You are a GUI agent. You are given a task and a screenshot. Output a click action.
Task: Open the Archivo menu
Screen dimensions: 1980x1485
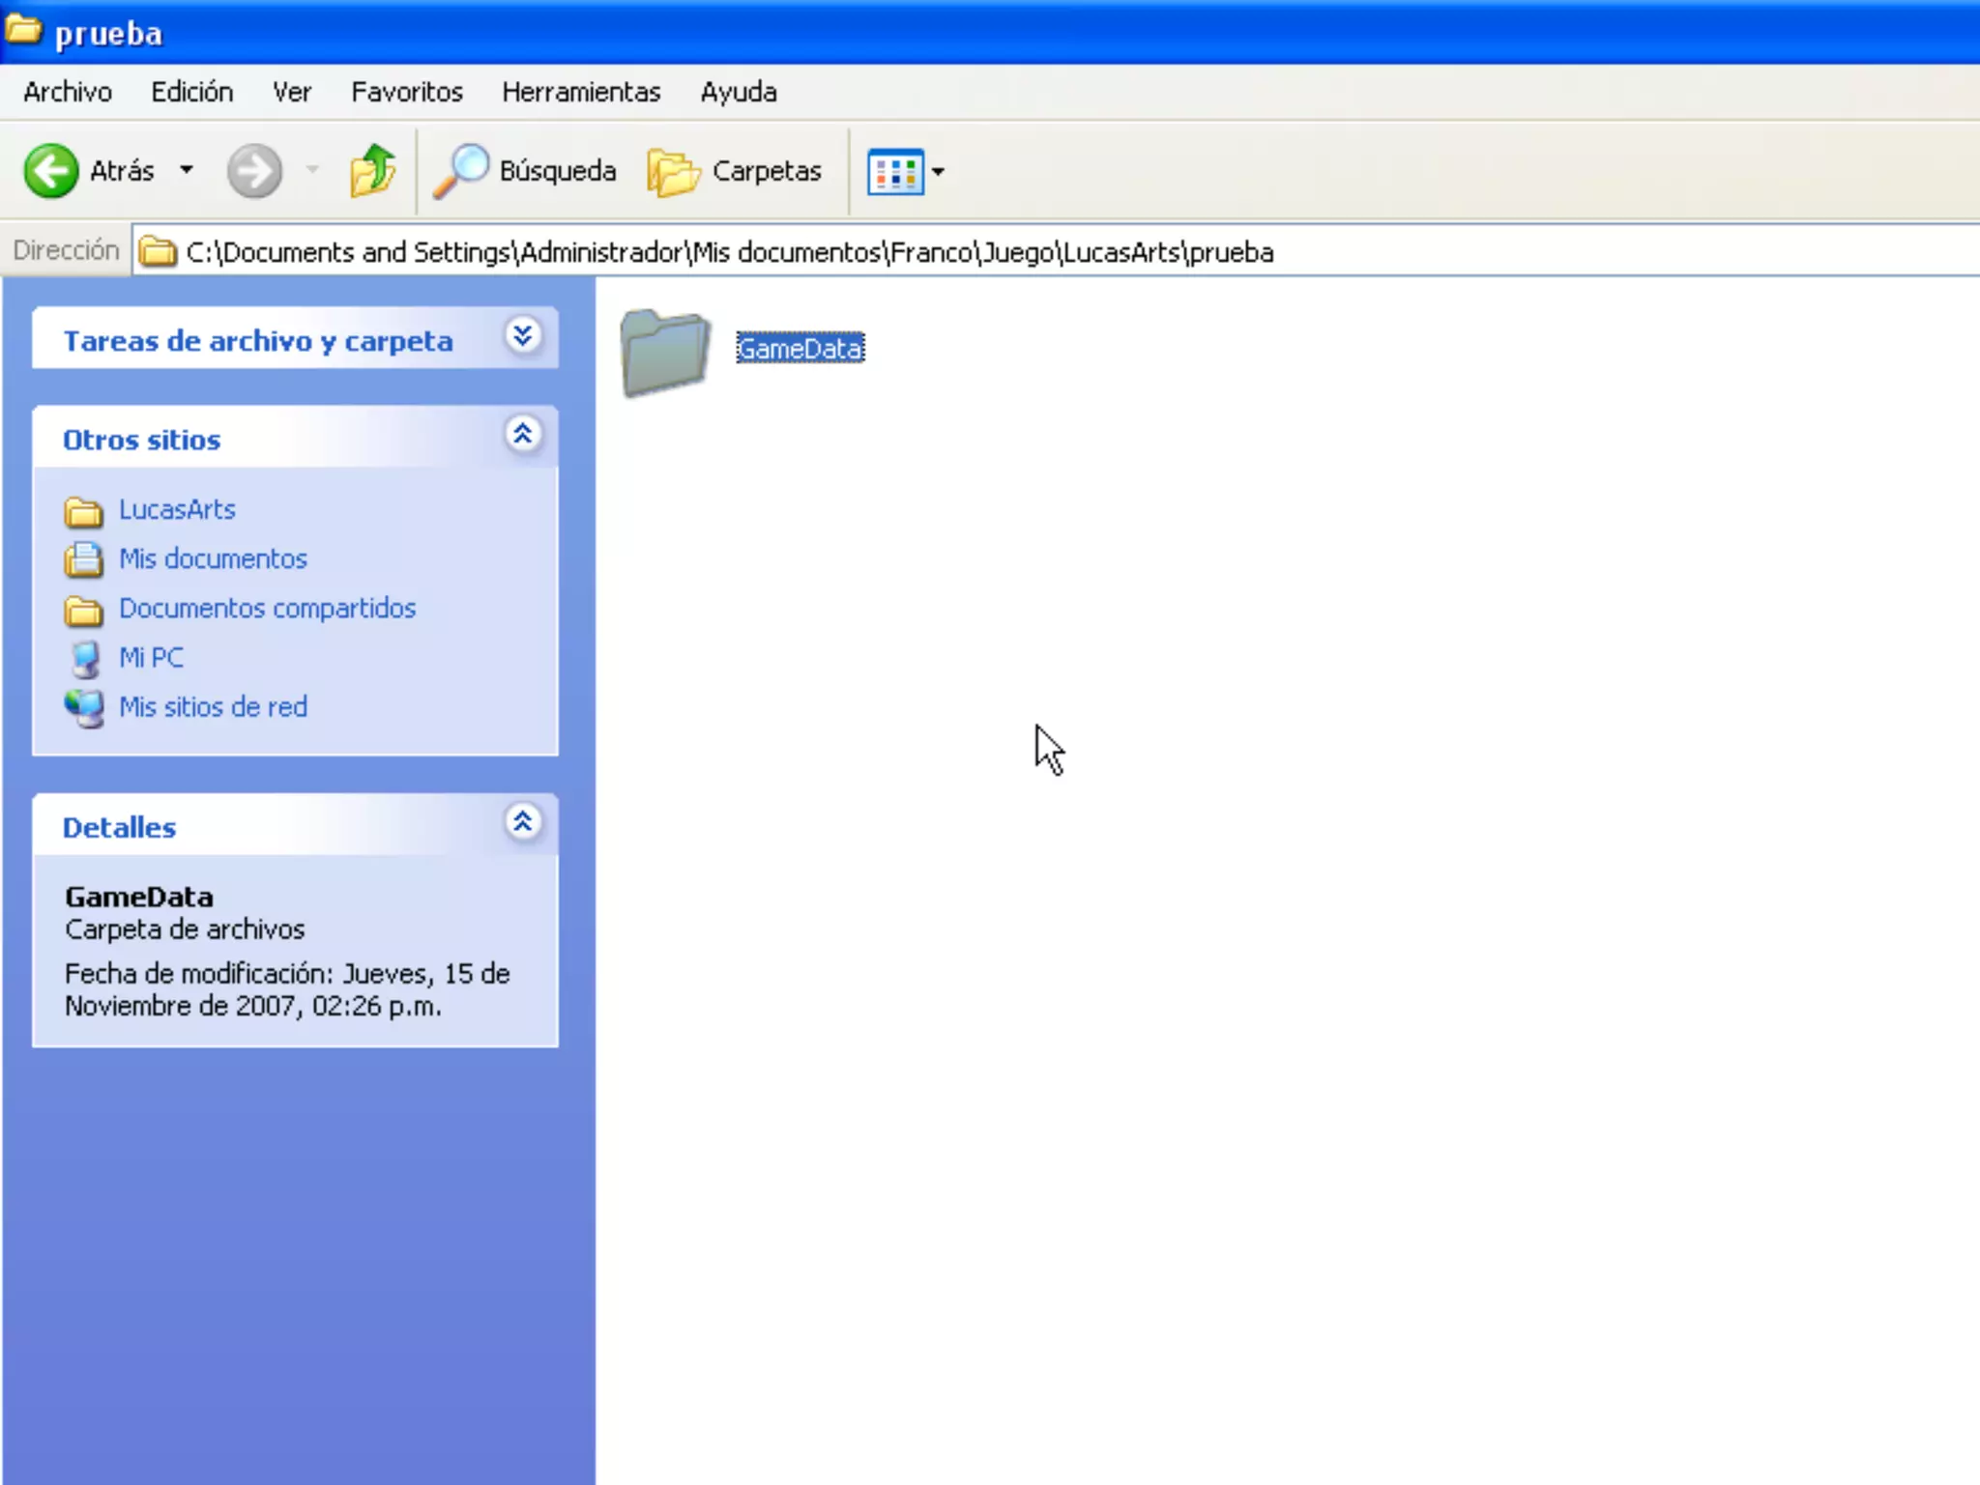(x=68, y=92)
